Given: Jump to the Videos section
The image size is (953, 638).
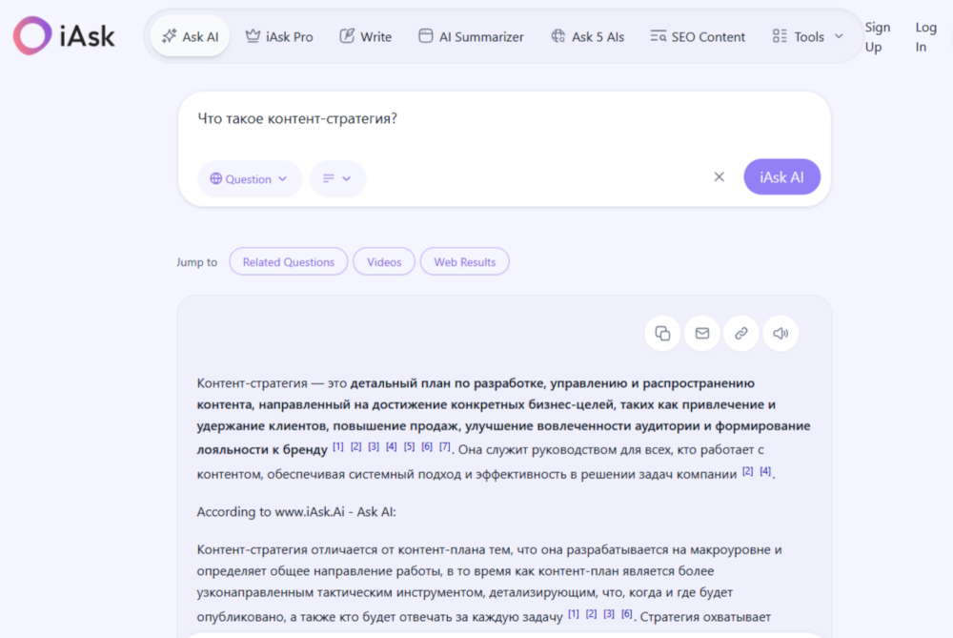Looking at the screenshot, I should click(x=384, y=261).
